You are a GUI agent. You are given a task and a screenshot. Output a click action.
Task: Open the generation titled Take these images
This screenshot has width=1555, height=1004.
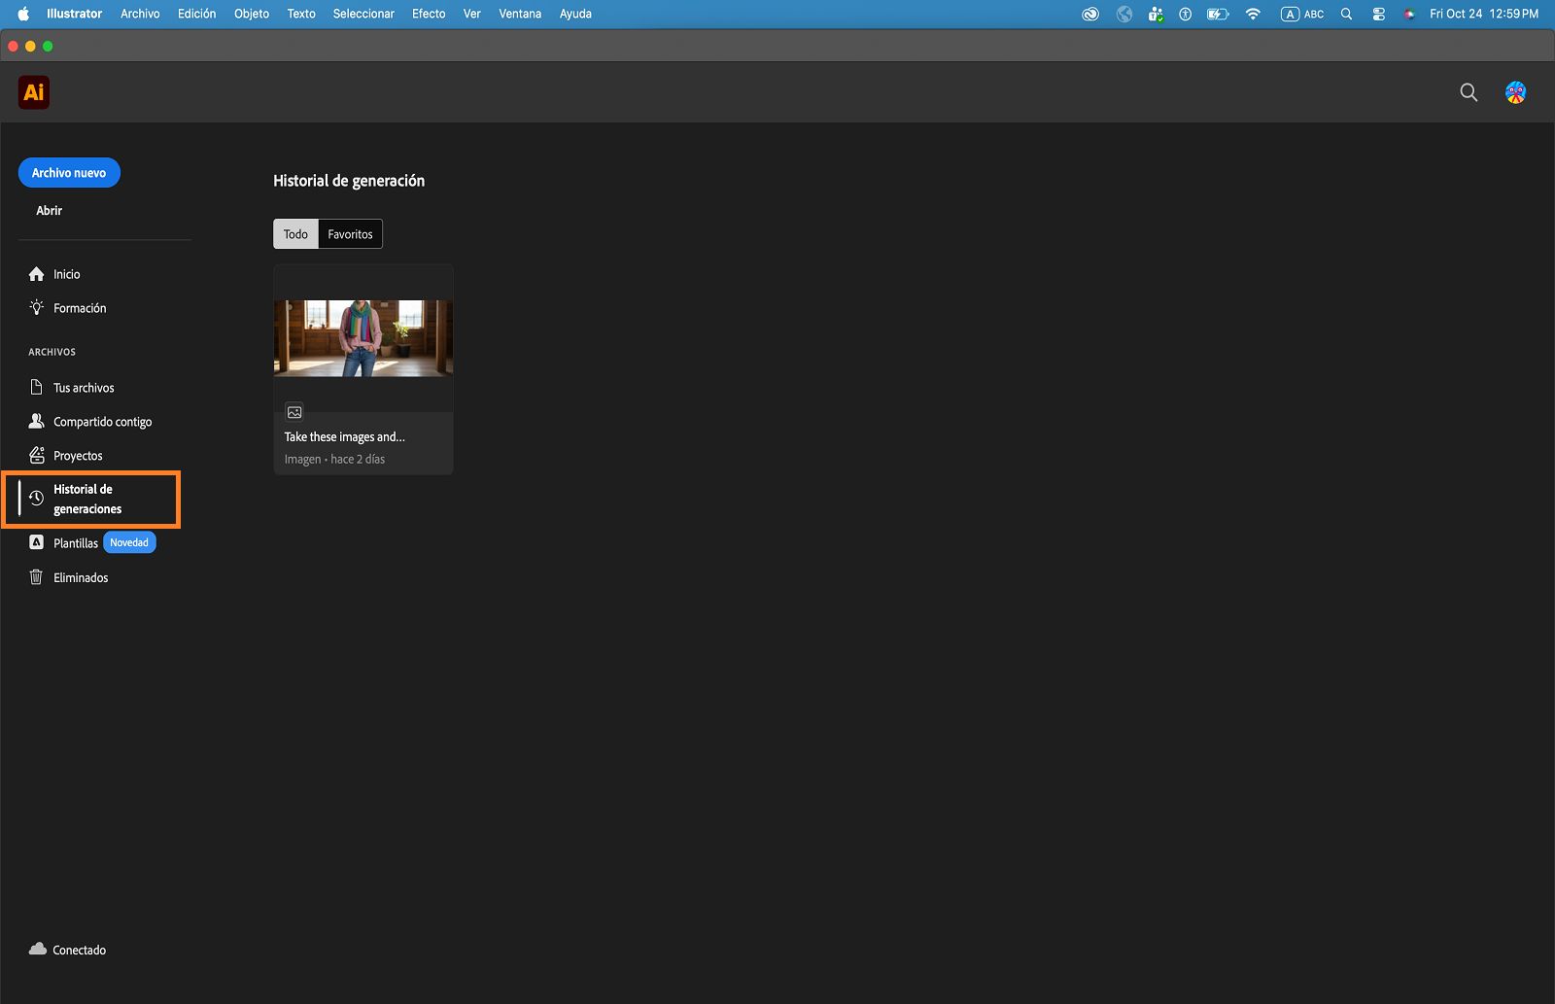point(363,337)
